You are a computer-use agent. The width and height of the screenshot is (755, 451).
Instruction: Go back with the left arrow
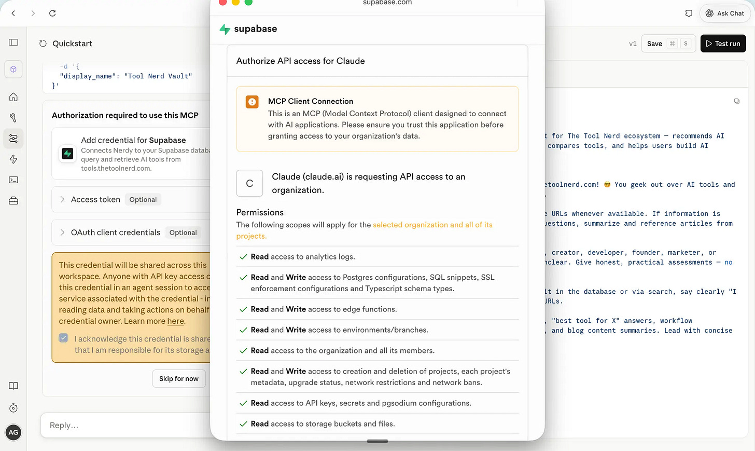tap(13, 13)
